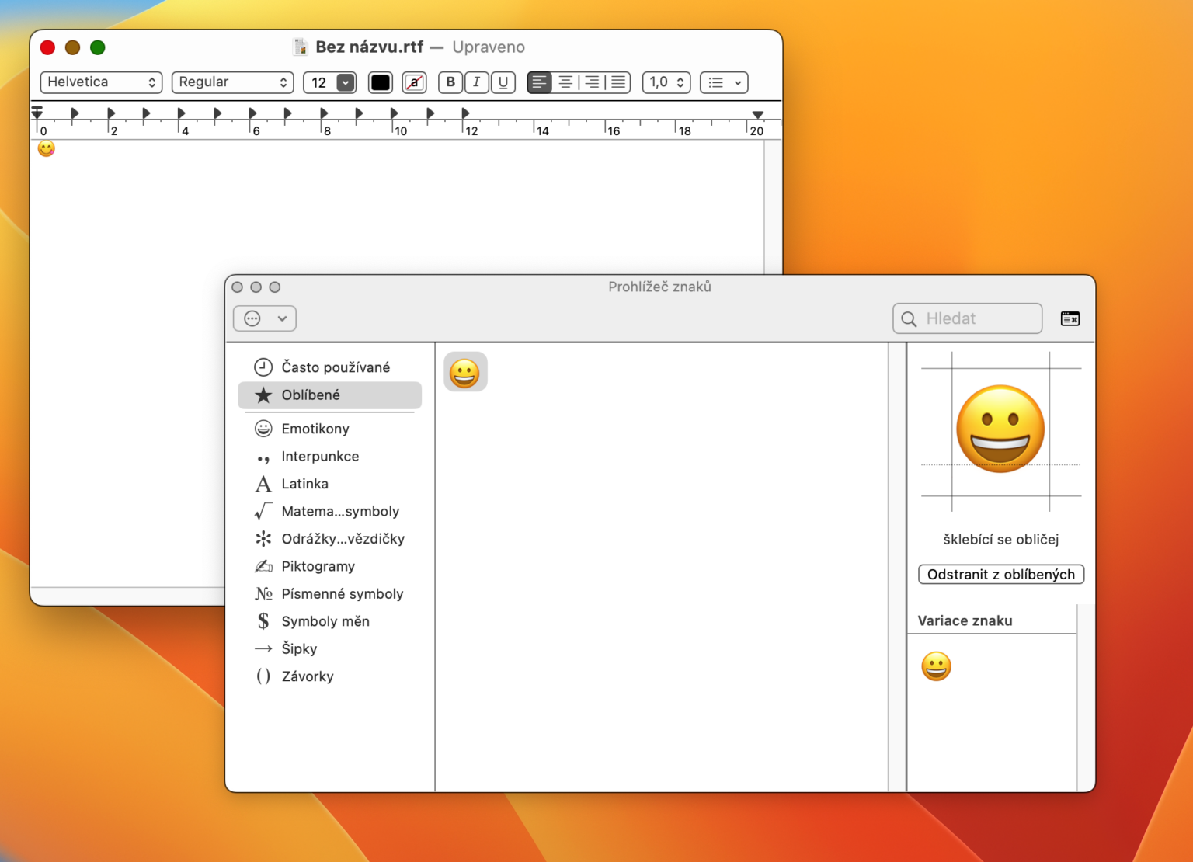Click the Symboly měn dollar sign icon

(263, 621)
